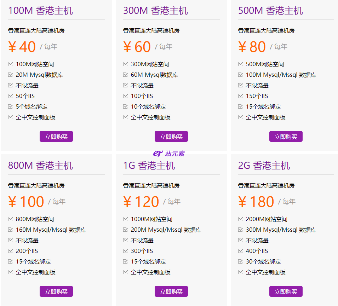
Task: Click 立即购买 under the 500M plan
Action: click(286, 137)
